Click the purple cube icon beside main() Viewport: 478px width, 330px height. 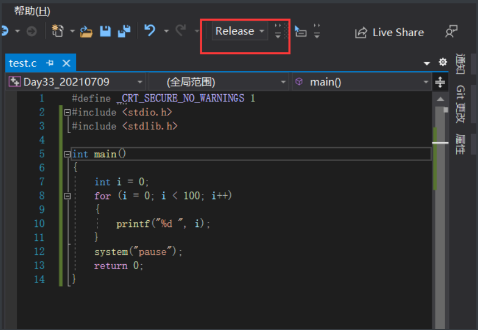[299, 81]
